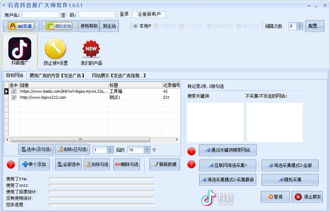Click the 使用了51la progress bar
The image size is (330, 212).
click(102, 179)
